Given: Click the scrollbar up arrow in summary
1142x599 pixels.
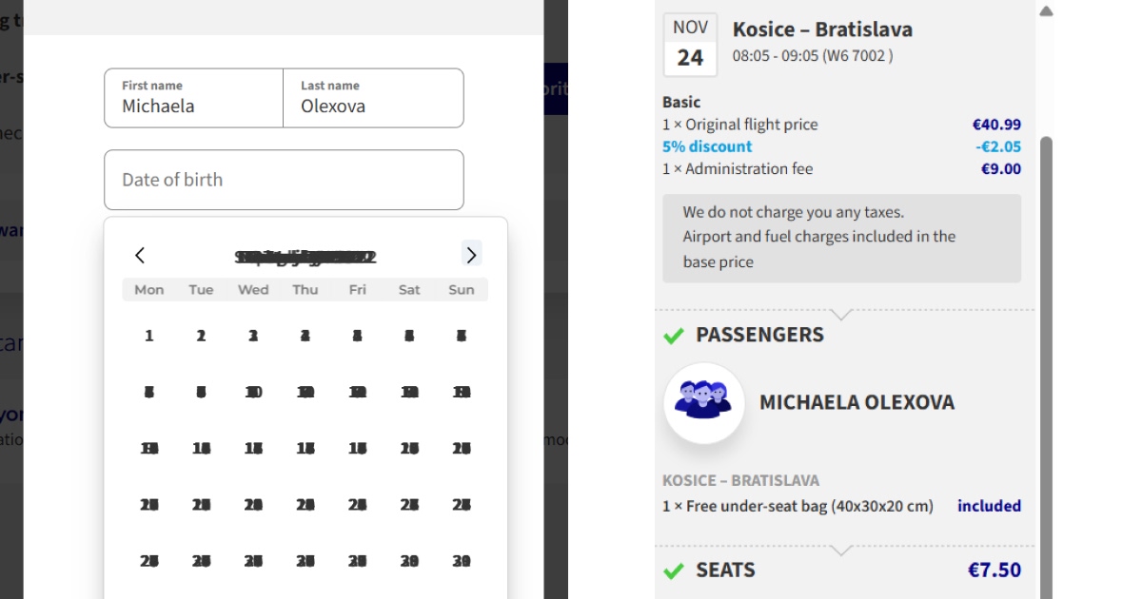Looking at the screenshot, I should click(1046, 11).
